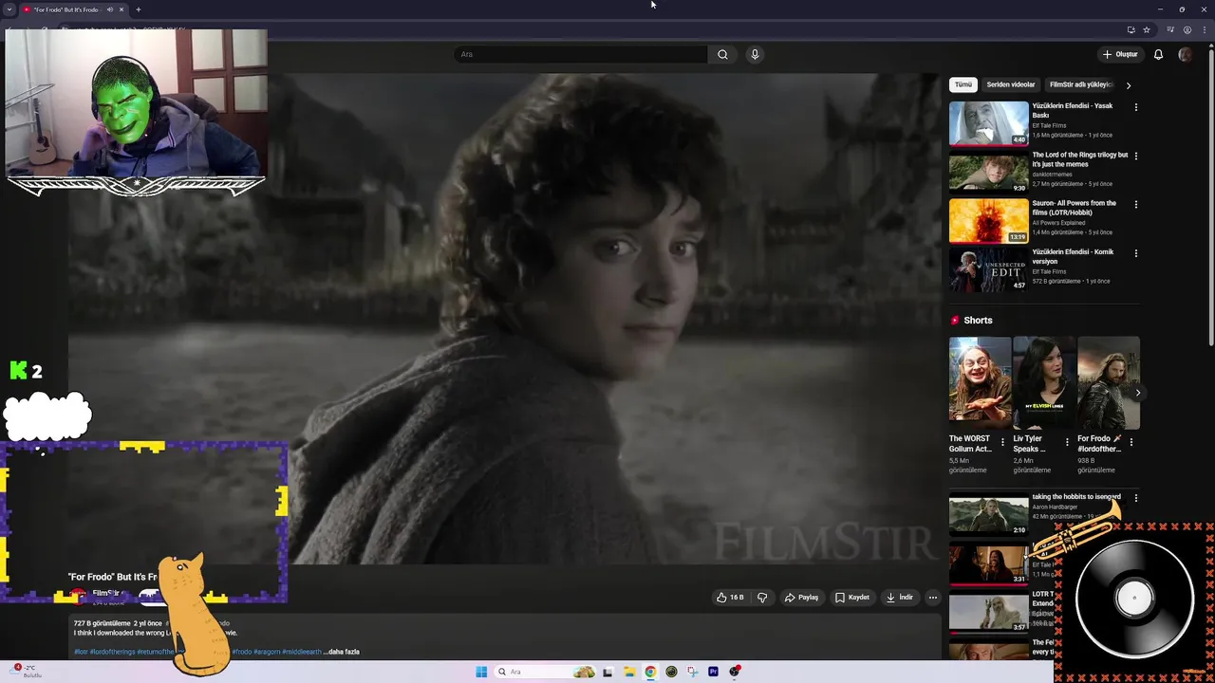Open Adobe Premiere Pro from the taskbar
The height and width of the screenshot is (683, 1215).
(713, 672)
